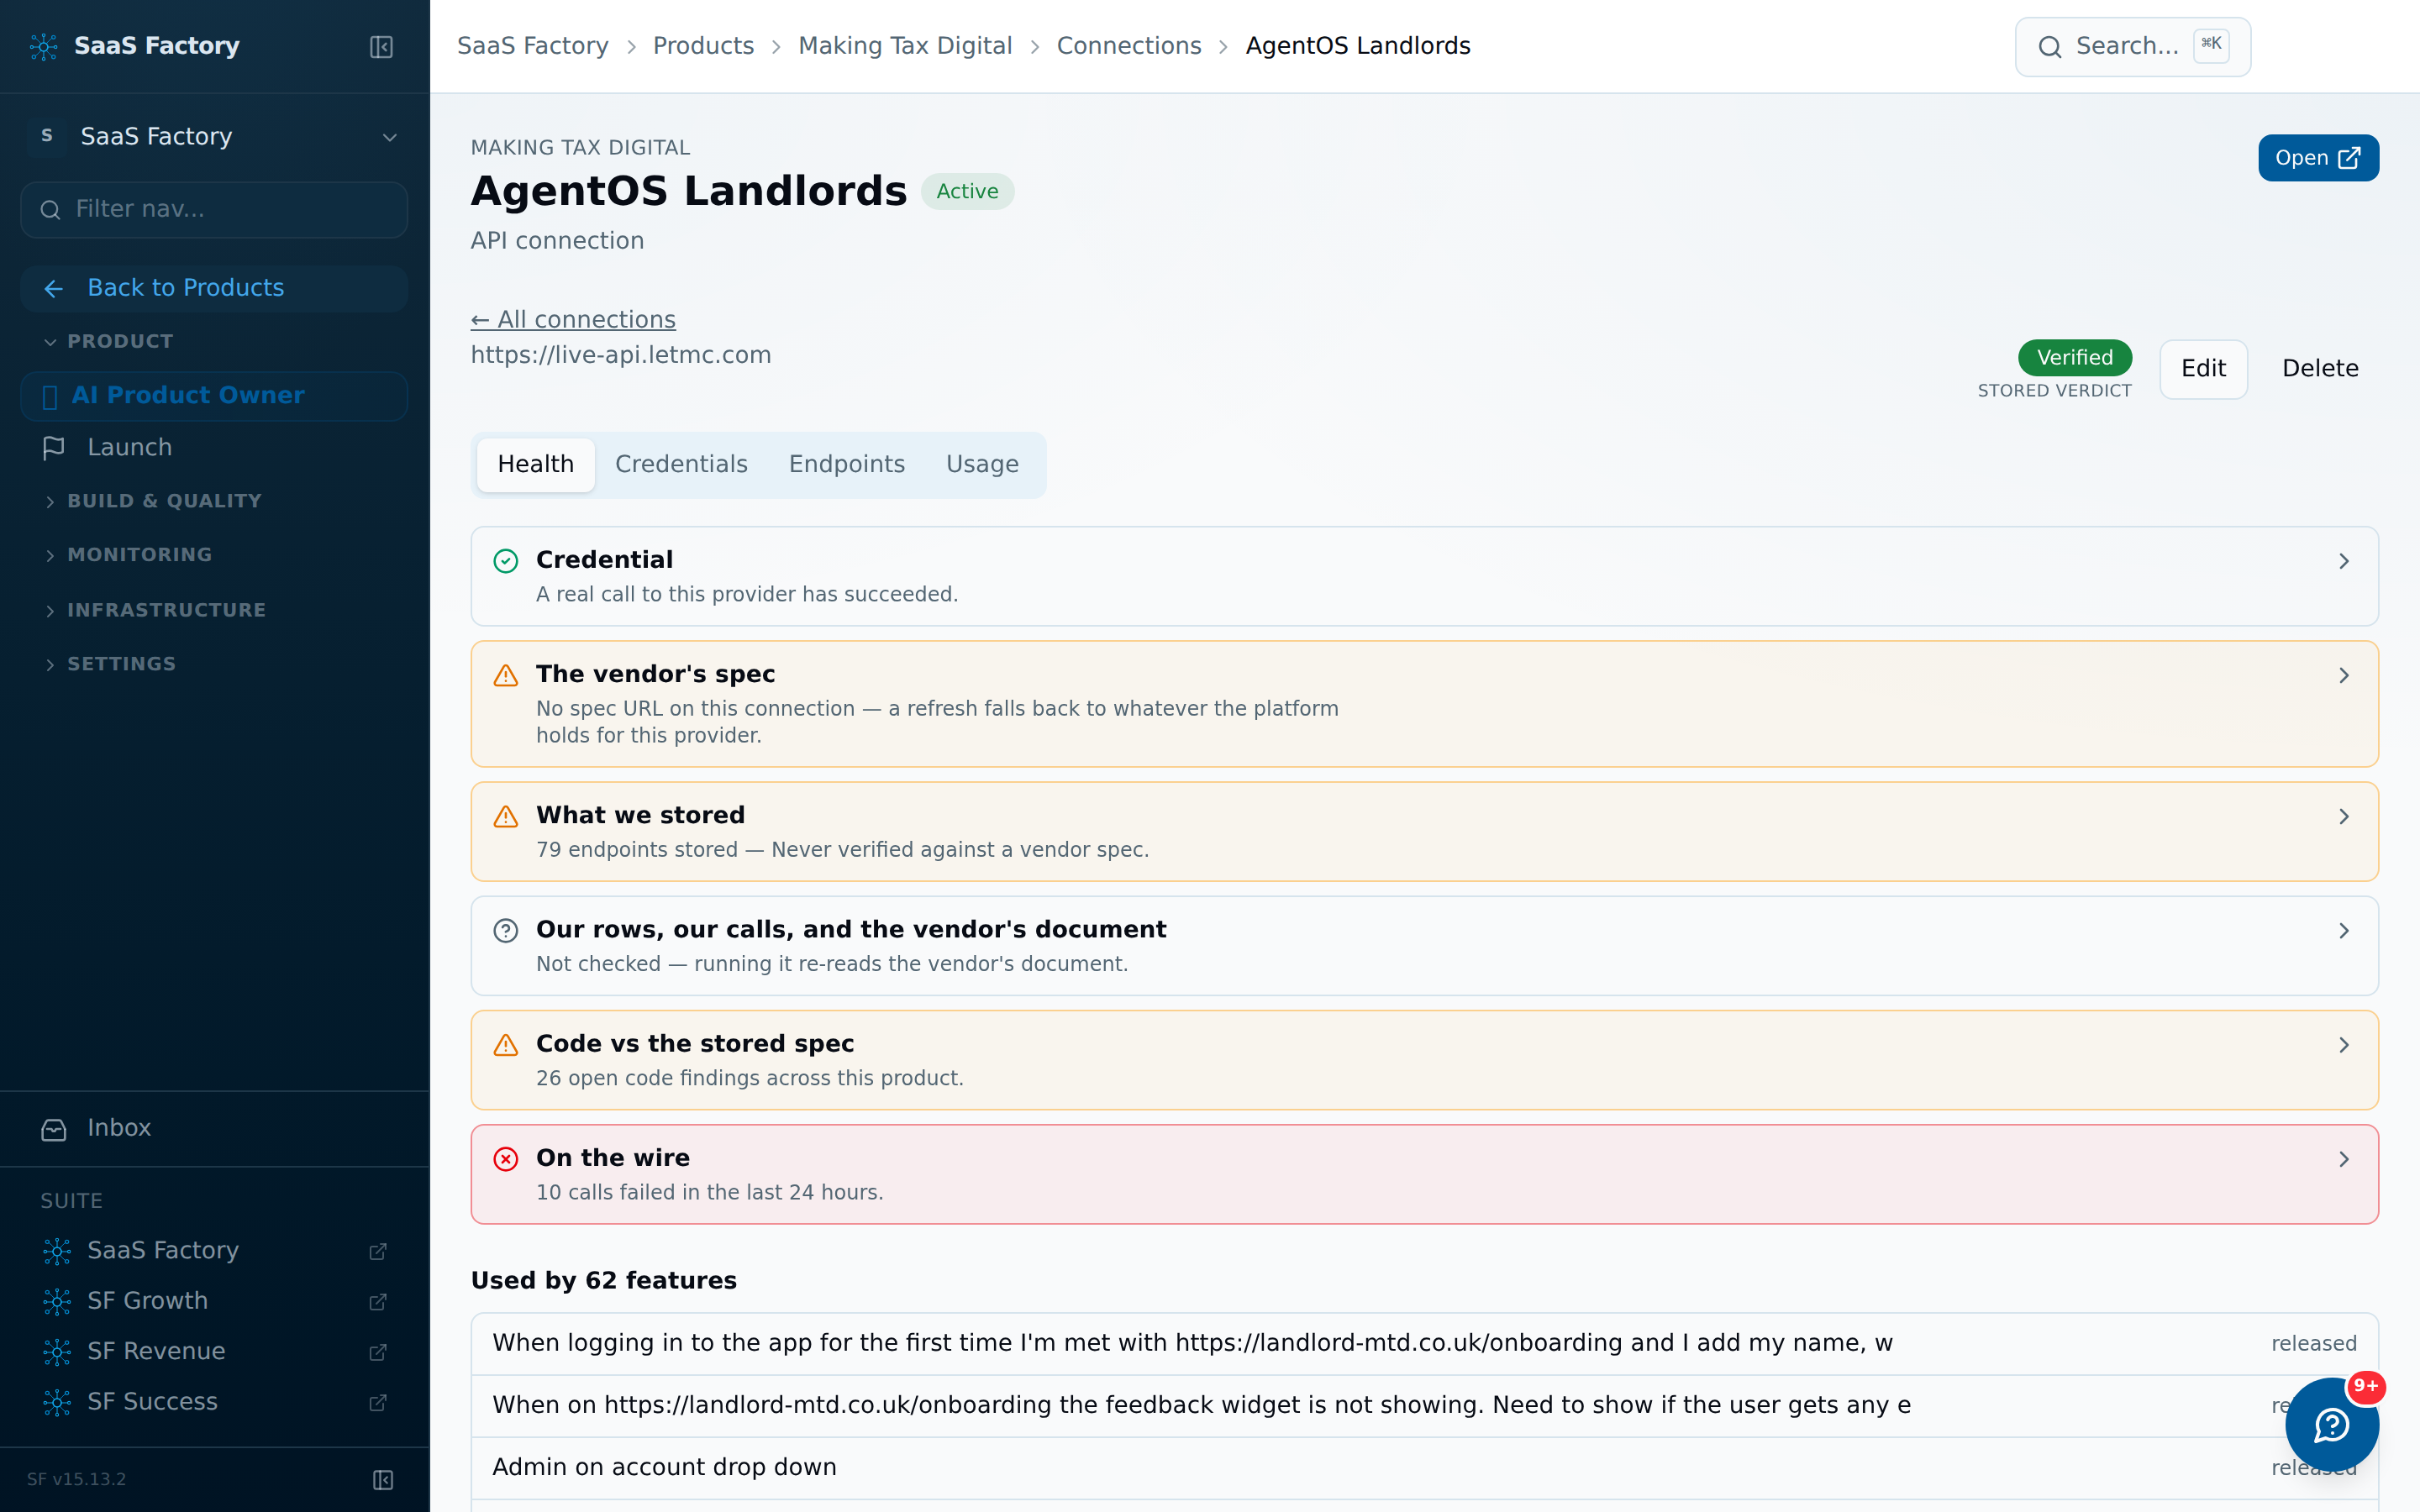Viewport: 2420px width, 1512px height.
Task: Open SF Success external link icon
Action: (x=378, y=1402)
